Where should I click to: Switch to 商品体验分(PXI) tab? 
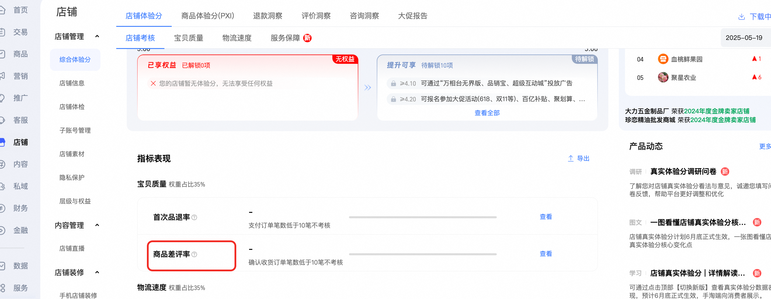[208, 16]
